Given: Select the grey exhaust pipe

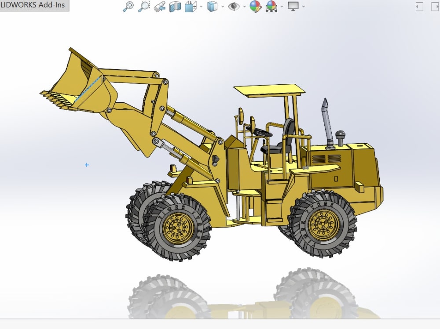Looking at the screenshot, I should [x=327, y=123].
